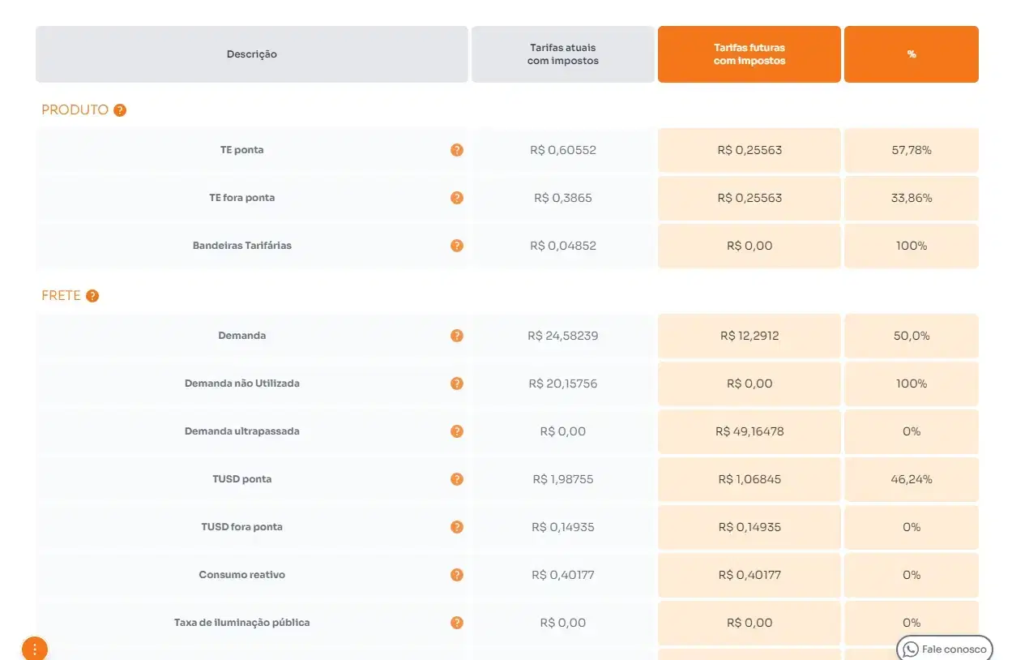Click the Tarifas atuais com impostos header
The height and width of the screenshot is (660, 1012).
[563, 54]
